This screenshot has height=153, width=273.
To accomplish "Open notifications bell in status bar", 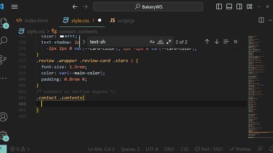I will [271, 149].
